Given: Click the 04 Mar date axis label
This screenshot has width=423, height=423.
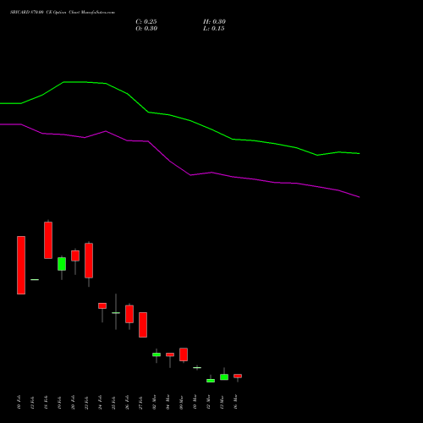Looking at the screenshot, I should 168,403.
